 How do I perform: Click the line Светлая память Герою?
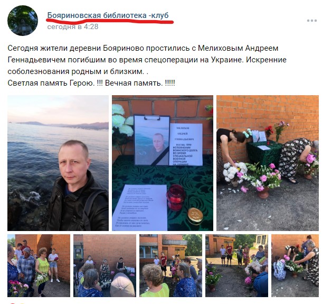51,83
